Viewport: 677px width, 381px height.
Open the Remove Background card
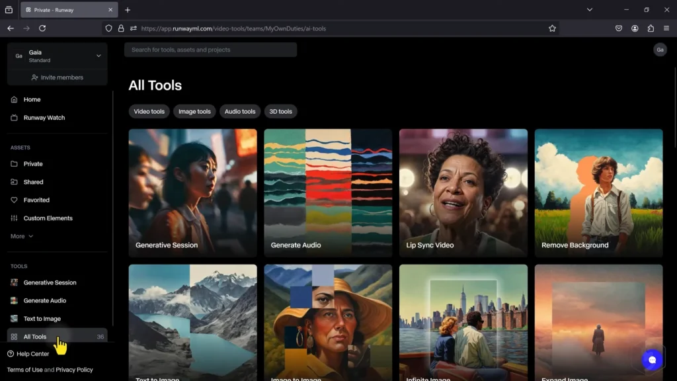[598, 193]
